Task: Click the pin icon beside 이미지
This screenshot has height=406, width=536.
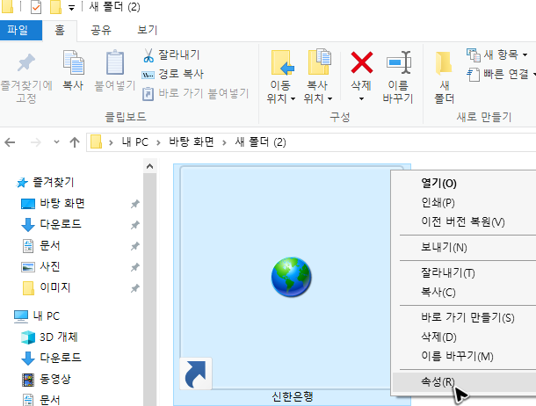Action: (x=135, y=288)
